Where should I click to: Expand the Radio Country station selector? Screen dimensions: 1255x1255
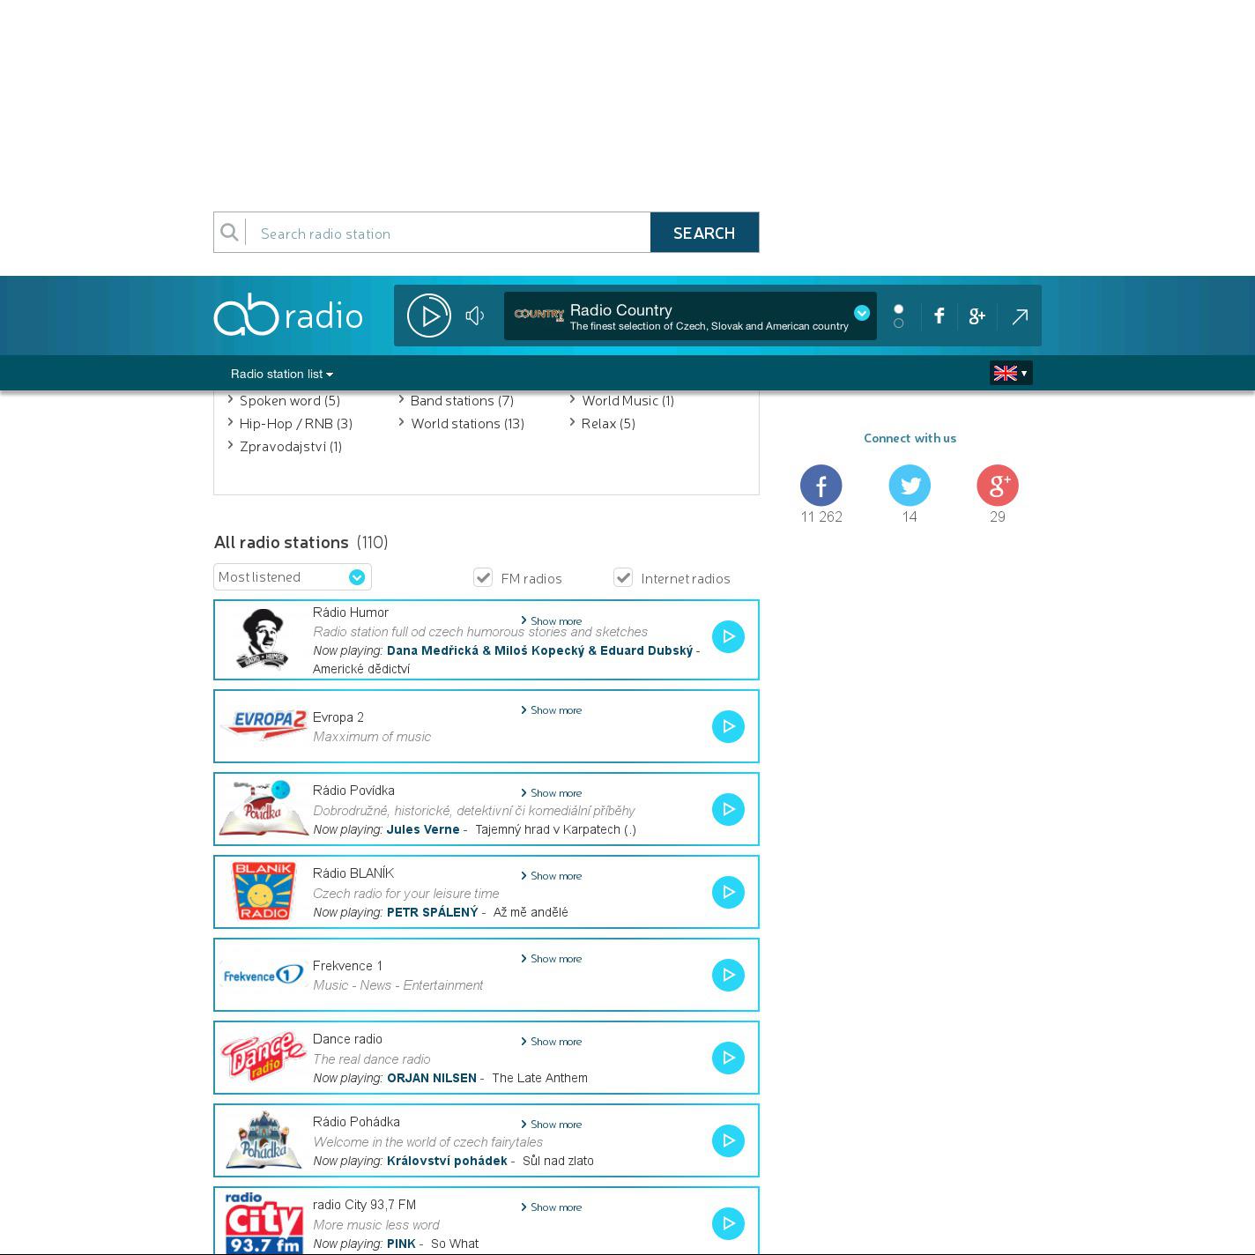point(861,313)
